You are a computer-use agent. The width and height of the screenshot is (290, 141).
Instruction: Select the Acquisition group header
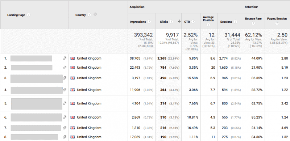[137, 7]
